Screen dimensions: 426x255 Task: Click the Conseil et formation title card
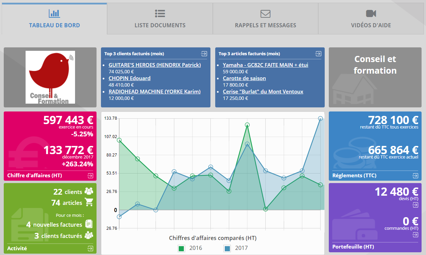pos(375,77)
